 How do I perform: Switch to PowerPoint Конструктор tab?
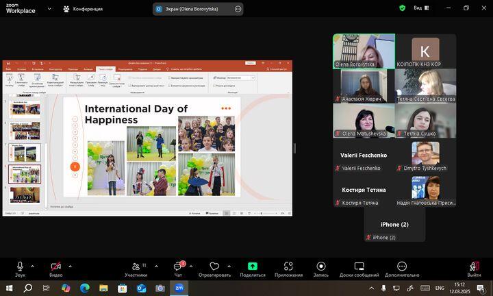55,69
